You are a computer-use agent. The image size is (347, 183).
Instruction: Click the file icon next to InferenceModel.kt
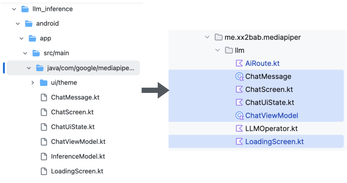pyautogui.click(x=44, y=156)
